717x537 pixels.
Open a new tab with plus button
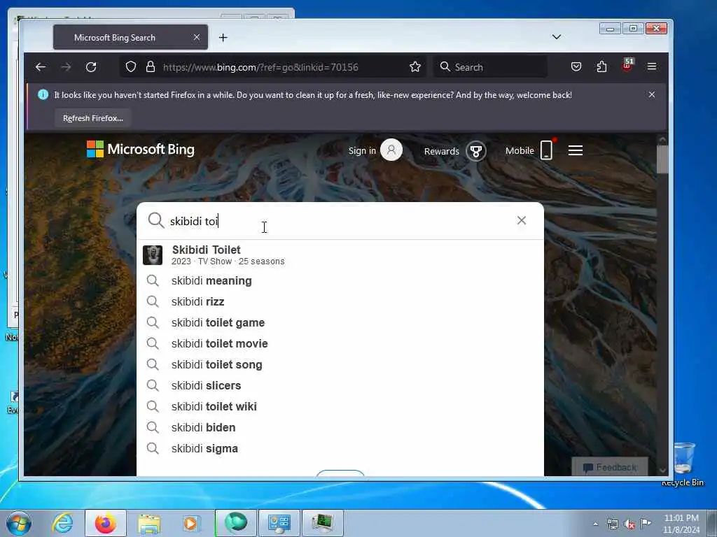coord(223,38)
